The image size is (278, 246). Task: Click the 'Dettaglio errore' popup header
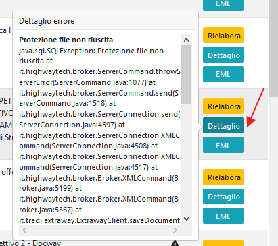pos(106,21)
